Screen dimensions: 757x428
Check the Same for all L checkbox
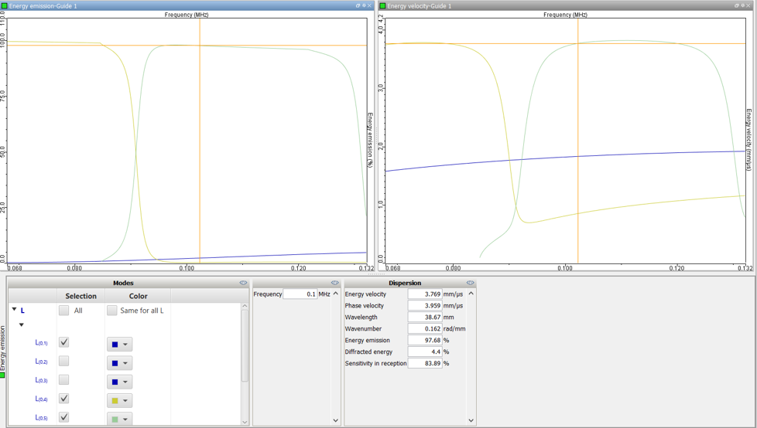(112, 311)
